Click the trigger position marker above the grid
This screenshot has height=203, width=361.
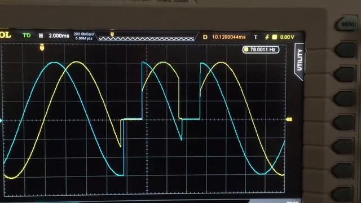pyautogui.click(x=42, y=47)
